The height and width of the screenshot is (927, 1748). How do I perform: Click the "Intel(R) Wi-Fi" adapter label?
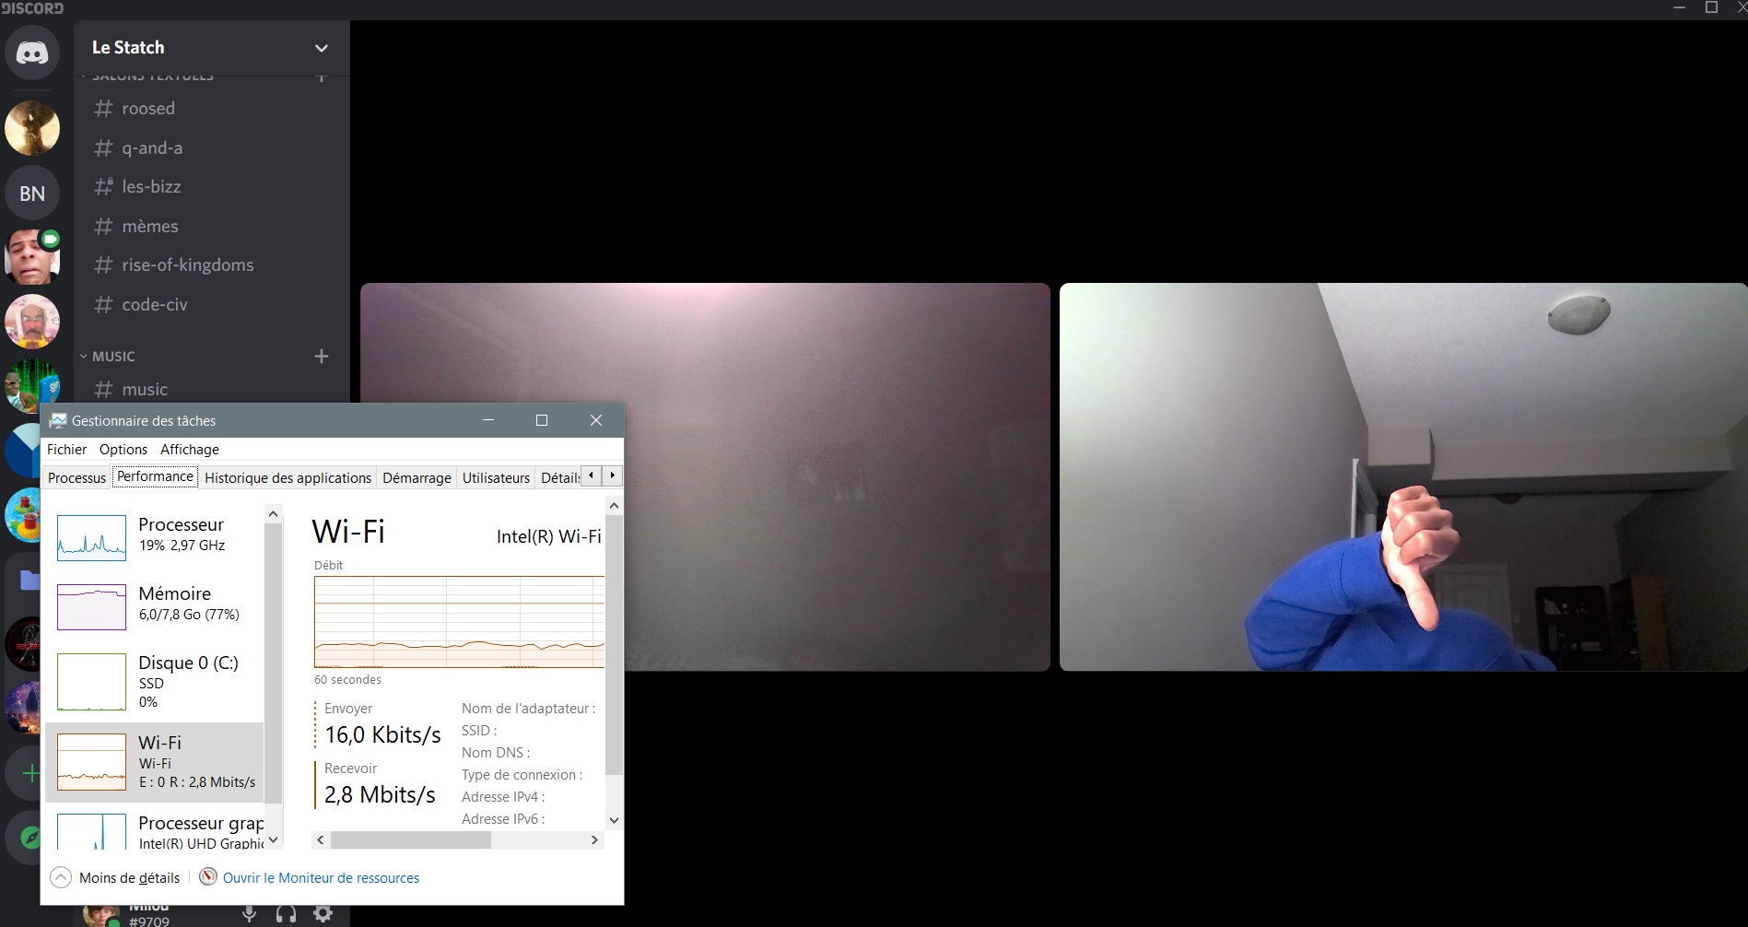(548, 536)
